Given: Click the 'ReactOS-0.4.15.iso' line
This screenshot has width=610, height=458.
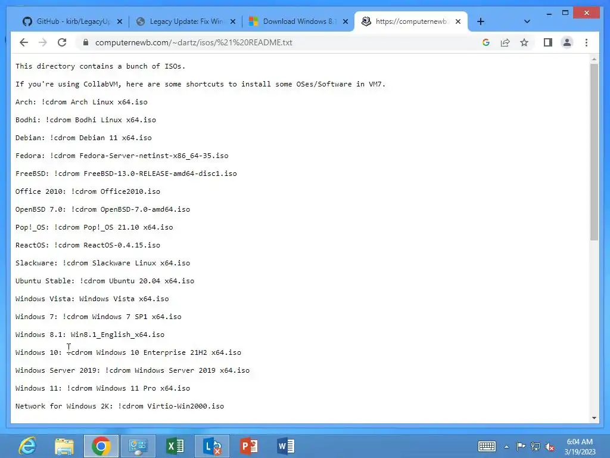Looking at the screenshot, I should coord(88,245).
